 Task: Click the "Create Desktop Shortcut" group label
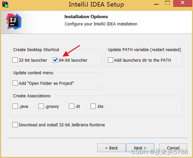click(36, 50)
